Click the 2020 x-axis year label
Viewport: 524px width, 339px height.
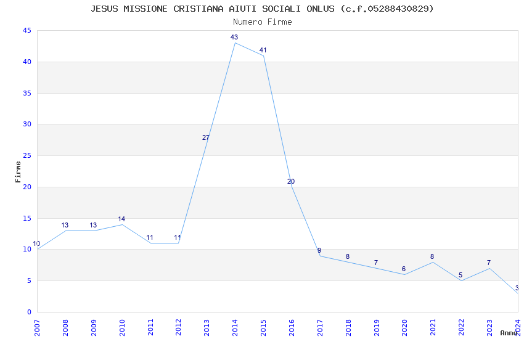[x=404, y=325]
